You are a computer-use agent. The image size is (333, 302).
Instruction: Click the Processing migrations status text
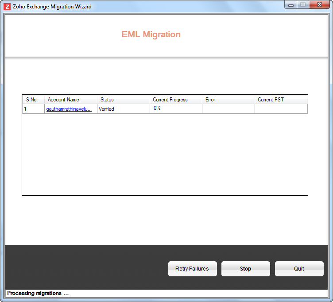pos(38,293)
